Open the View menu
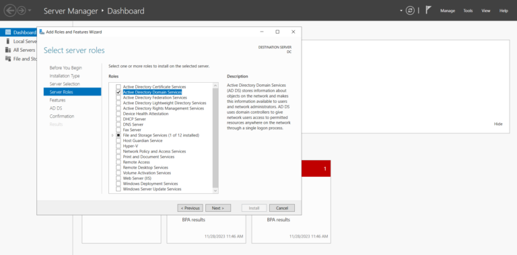 pos(485,11)
